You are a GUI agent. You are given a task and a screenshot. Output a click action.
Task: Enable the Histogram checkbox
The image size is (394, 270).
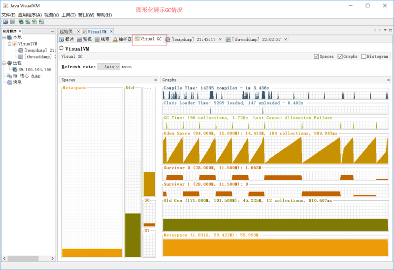click(x=363, y=56)
